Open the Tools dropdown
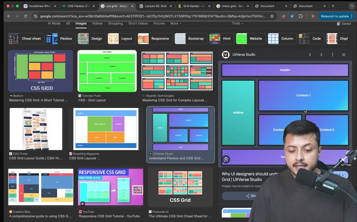 pos(237,24)
